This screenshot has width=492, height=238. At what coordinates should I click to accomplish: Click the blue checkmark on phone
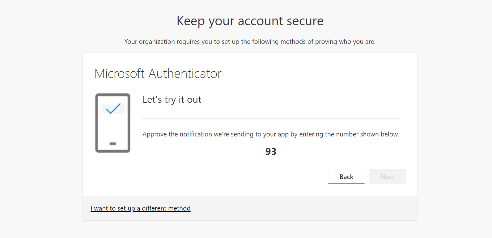113,108
